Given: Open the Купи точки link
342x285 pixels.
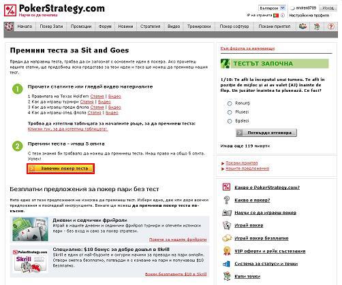Looking at the screenshot, I should pos(247,276).
